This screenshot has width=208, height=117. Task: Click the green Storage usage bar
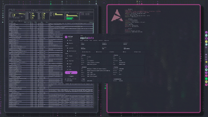70,19
